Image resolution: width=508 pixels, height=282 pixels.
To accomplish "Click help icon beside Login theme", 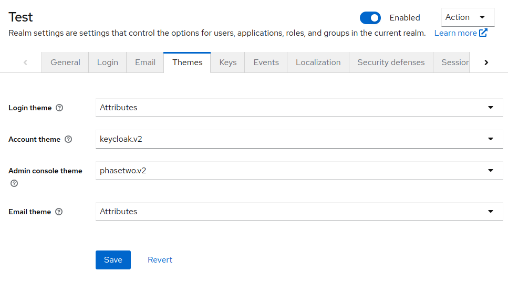I will [59, 108].
